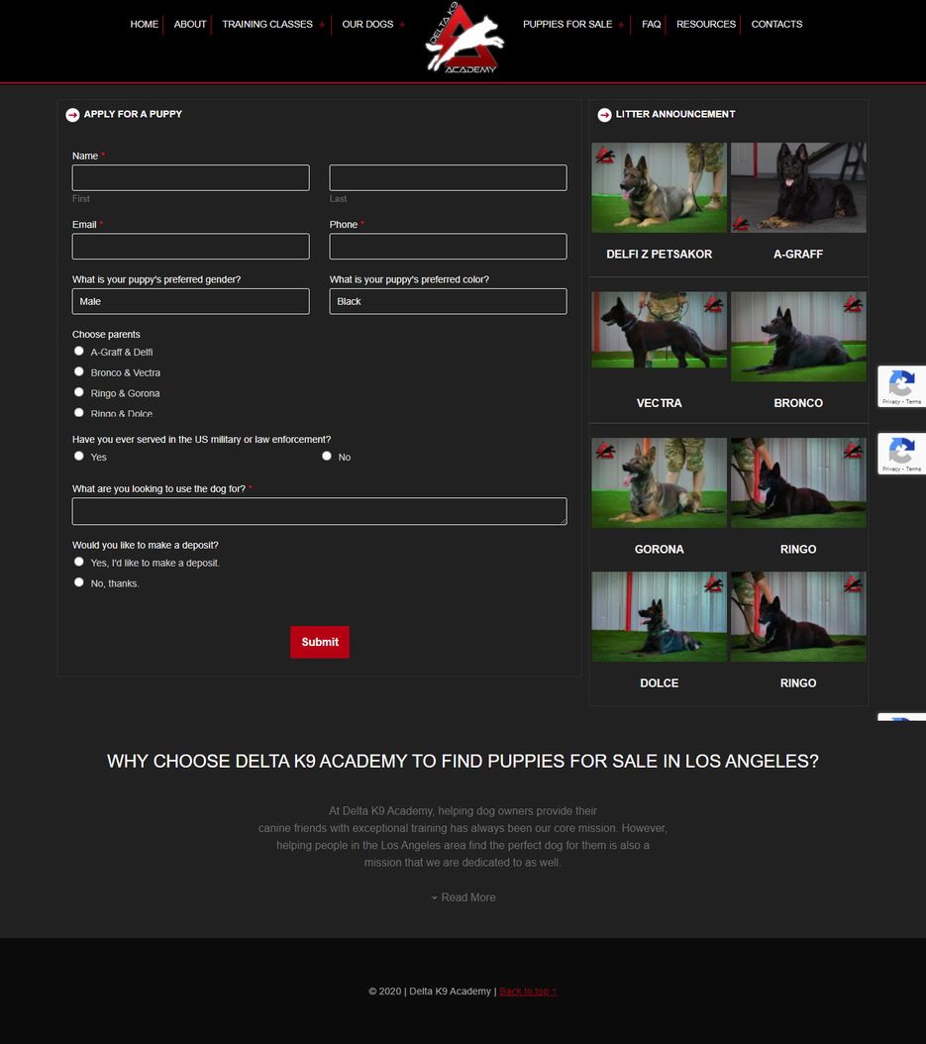Click the dog usage text area

pos(320,511)
